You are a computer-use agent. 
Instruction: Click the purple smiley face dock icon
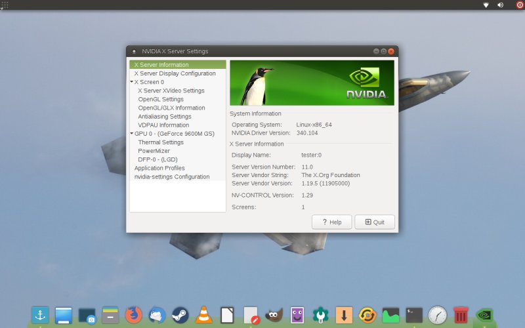click(297, 316)
